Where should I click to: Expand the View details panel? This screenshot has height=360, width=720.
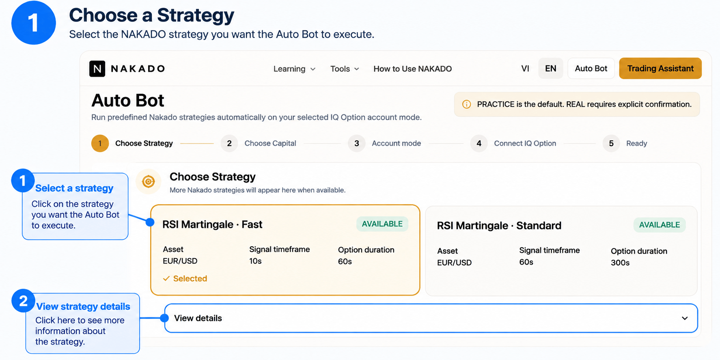(431, 318)
